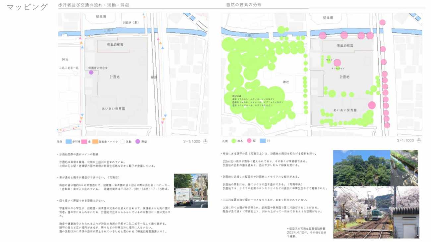
Task: Click the マッピング page title
Action: pyautogui.click(x=28, y=7)
